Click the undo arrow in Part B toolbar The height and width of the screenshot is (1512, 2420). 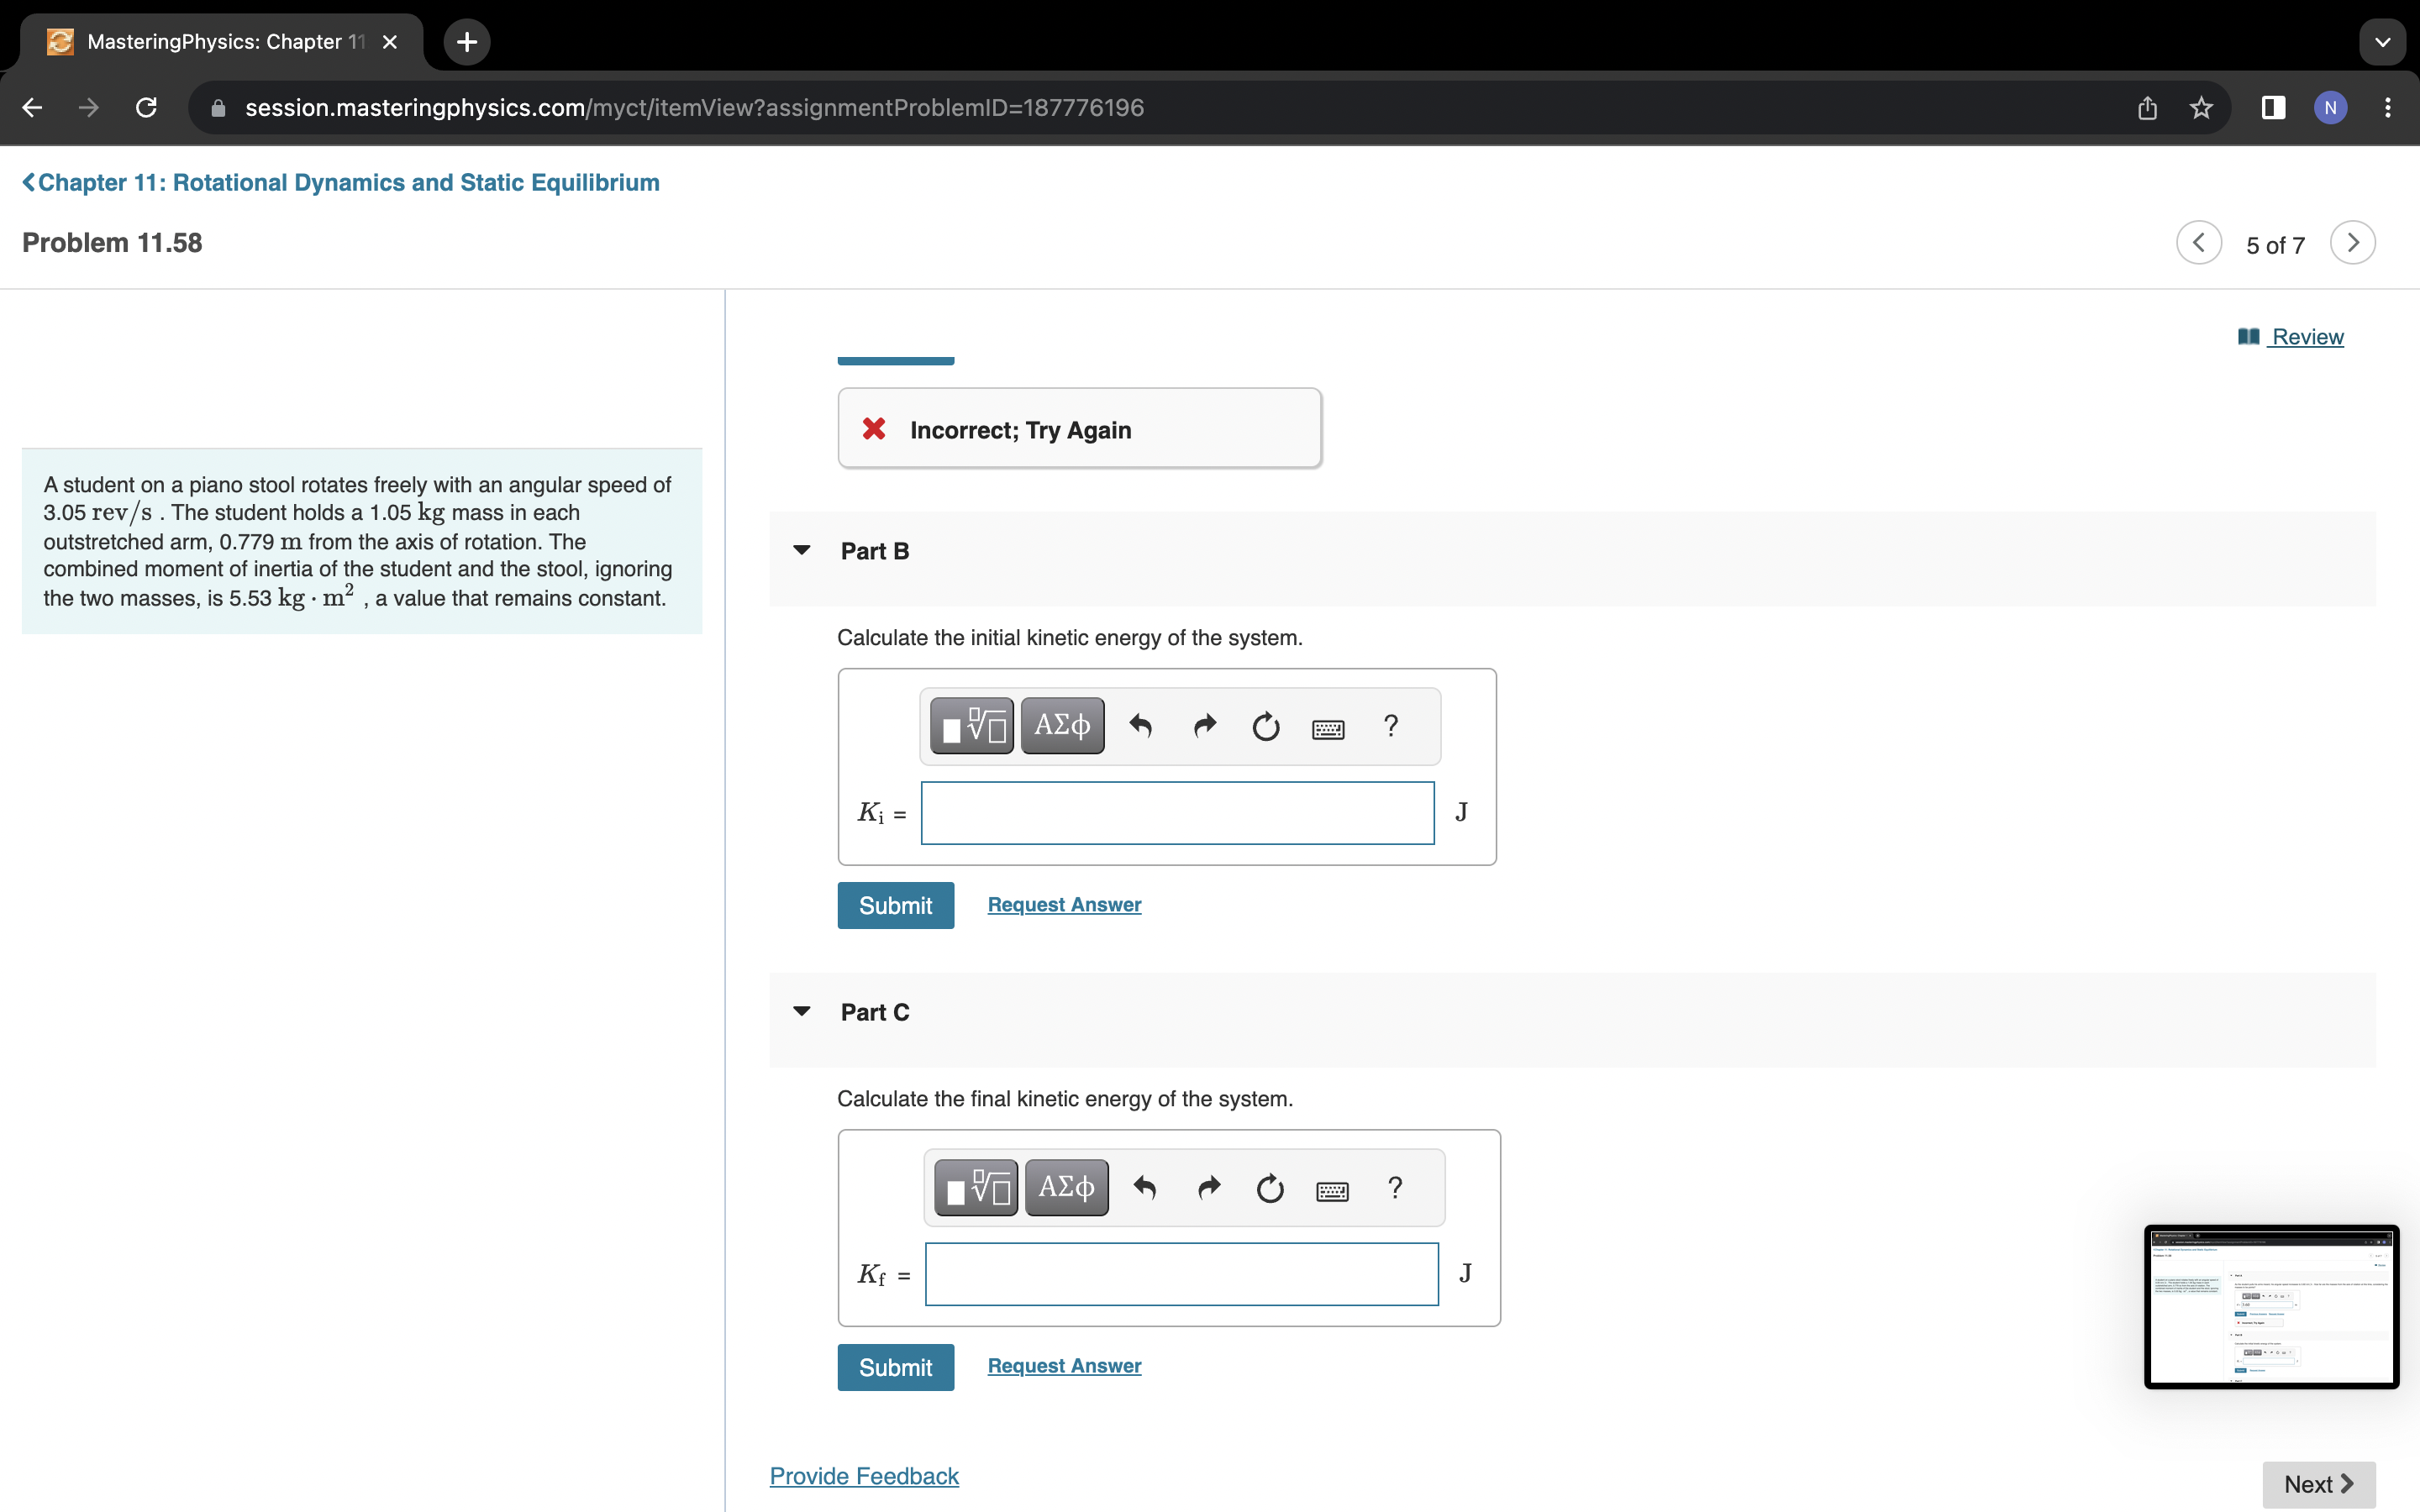pyautogui.click(x=1140, y=725)
